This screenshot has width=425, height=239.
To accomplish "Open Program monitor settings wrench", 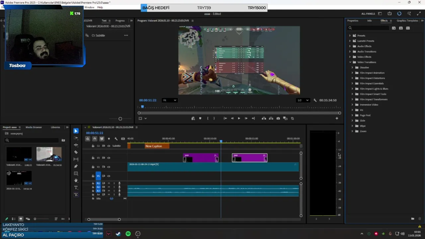I will (315, 100).
